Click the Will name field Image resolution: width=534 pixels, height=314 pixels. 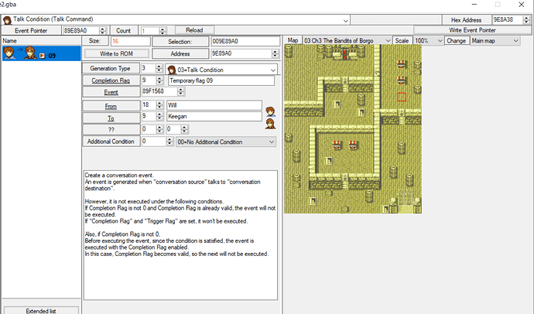(214, 105)
